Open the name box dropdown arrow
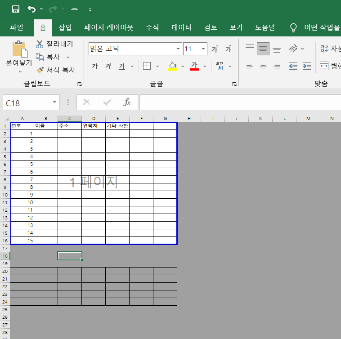Image resolution: width=341 pixels, height=339 pixels. (54, 102)
